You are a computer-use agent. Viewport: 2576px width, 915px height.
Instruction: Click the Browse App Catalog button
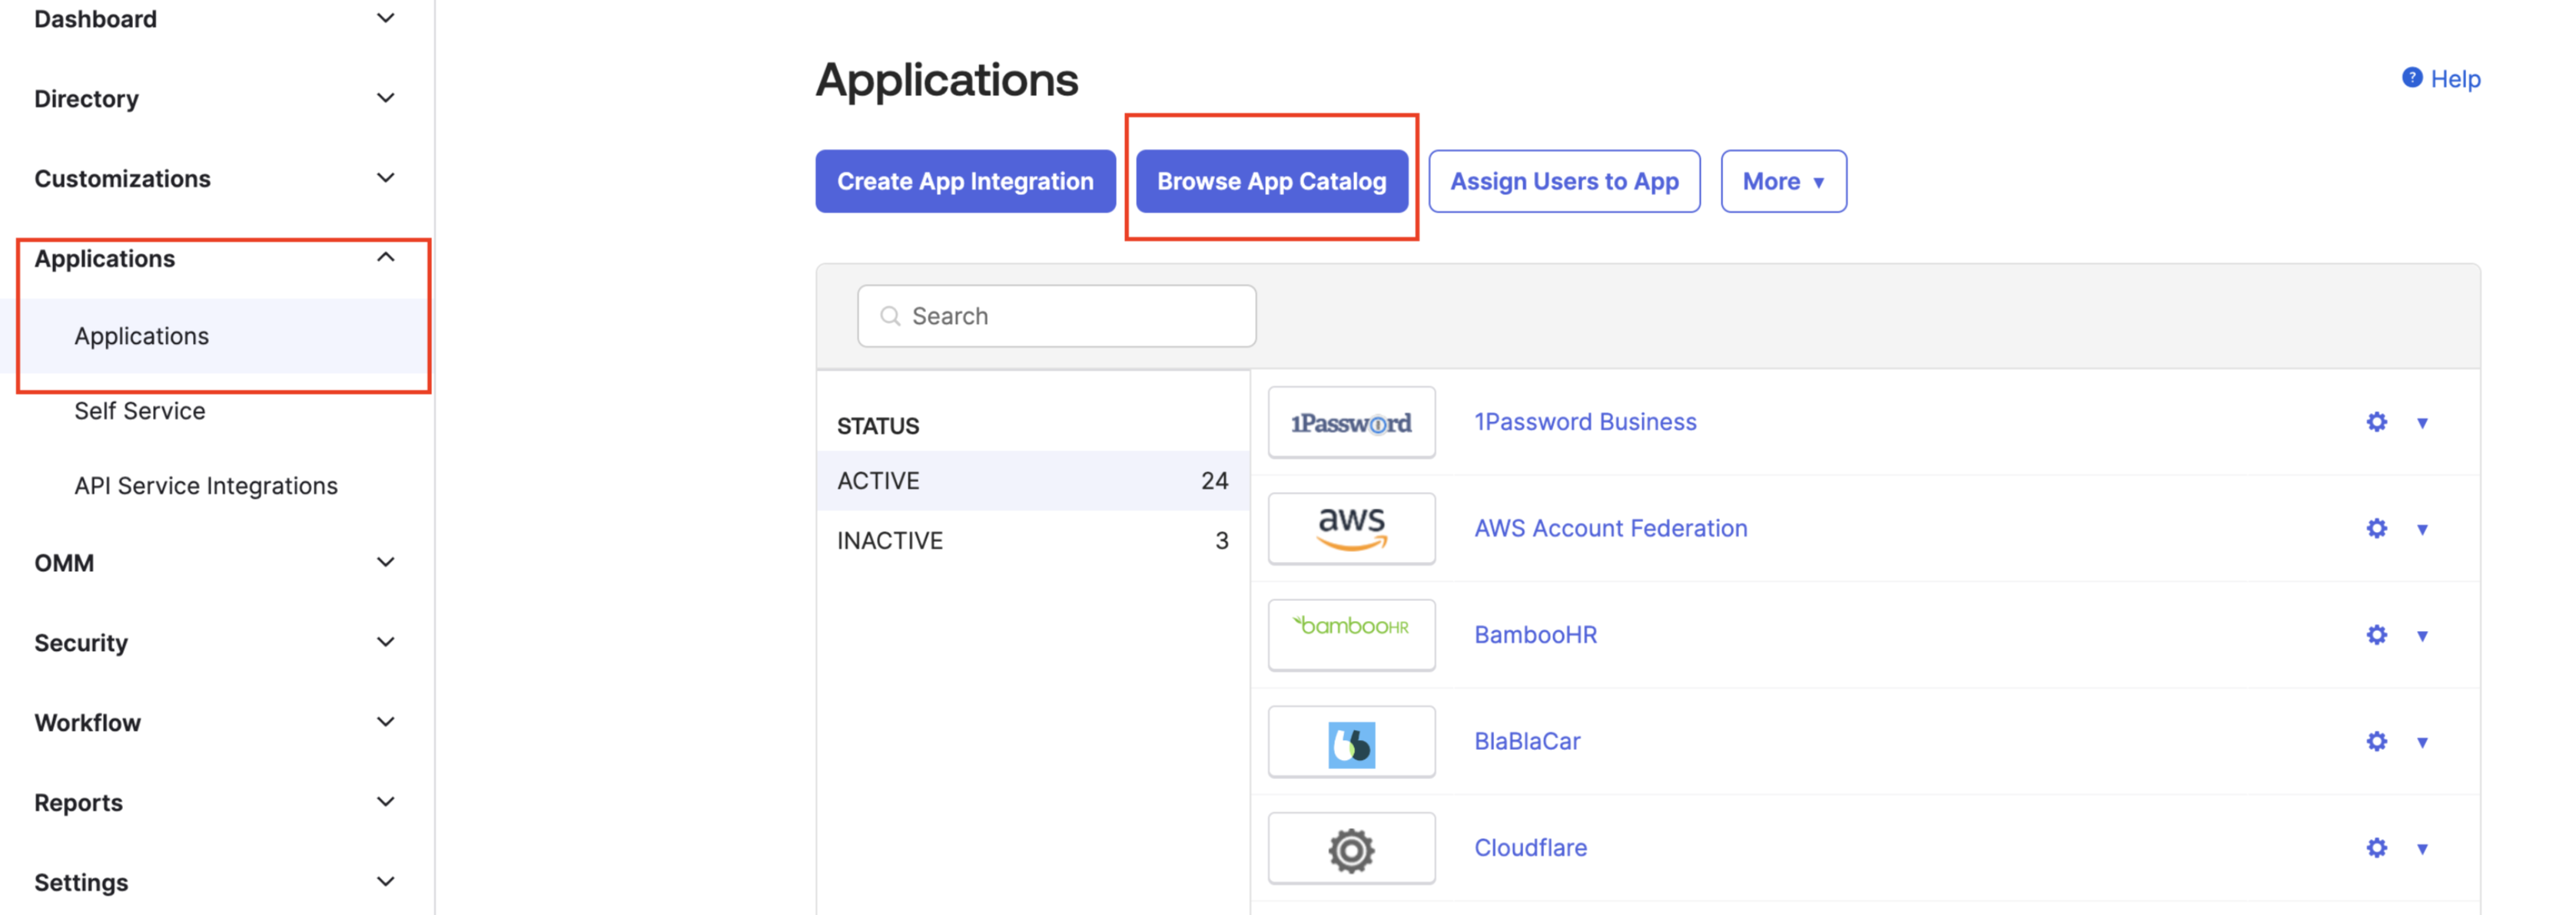click(1271, 181)
